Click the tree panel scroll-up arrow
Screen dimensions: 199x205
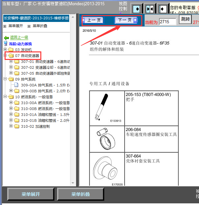pyautogui.click(x=73, y=17)
